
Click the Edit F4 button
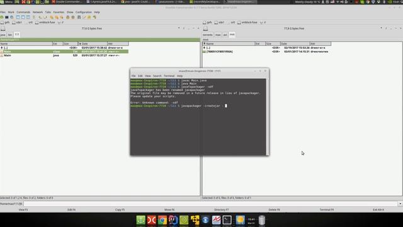tap(71, 210)
